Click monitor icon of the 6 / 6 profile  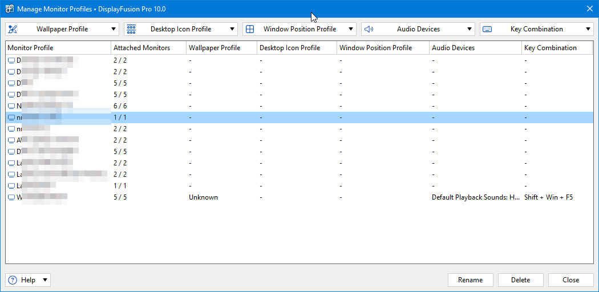pos(11,106)
